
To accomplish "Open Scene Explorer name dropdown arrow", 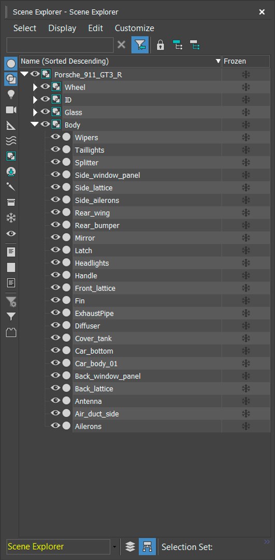I will (x=114, y=547).
